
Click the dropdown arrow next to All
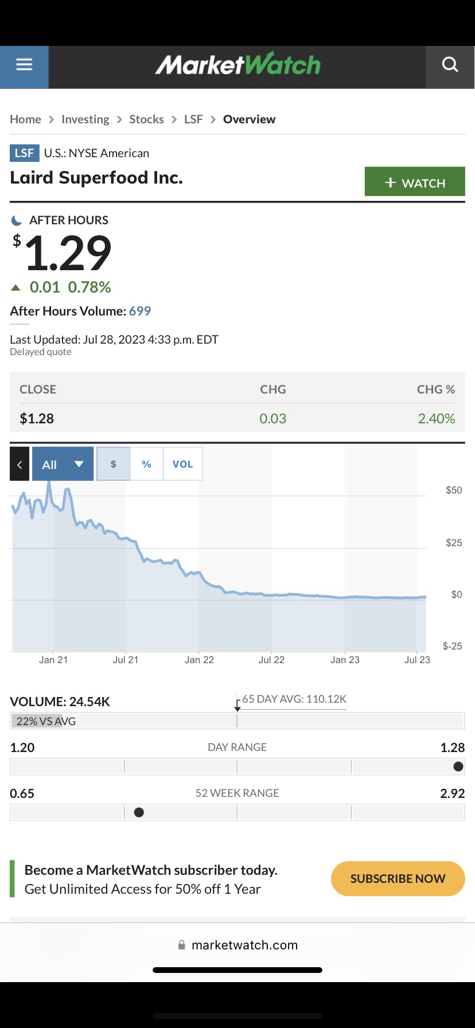point(79,464)
